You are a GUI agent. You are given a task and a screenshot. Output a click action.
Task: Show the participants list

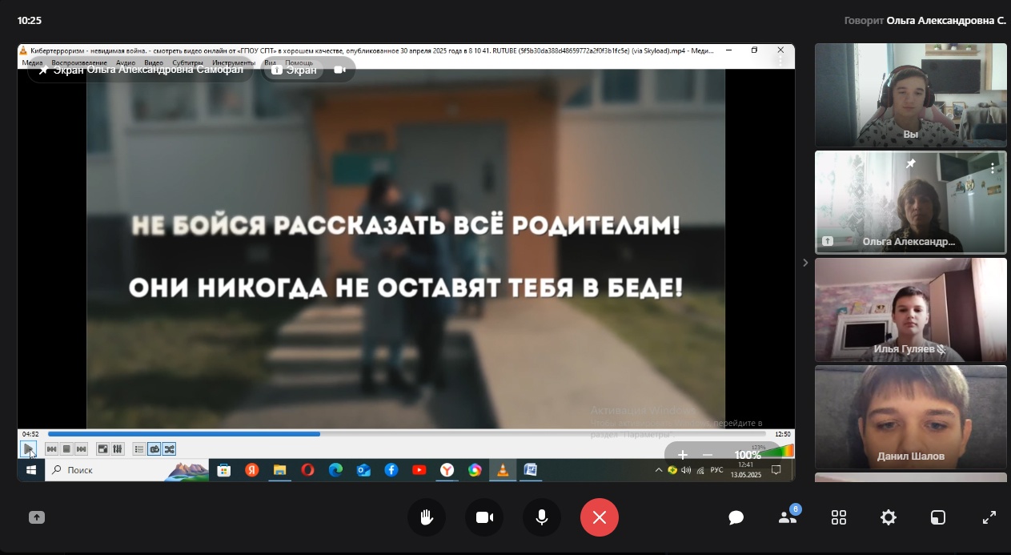point(788,517)
